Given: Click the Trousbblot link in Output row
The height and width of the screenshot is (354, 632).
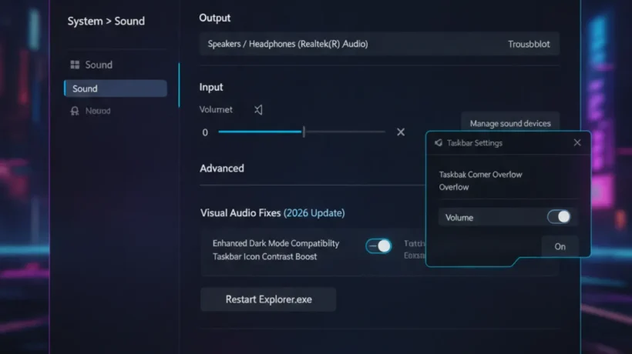Looking at the screenshot, I should click(529, 45).
